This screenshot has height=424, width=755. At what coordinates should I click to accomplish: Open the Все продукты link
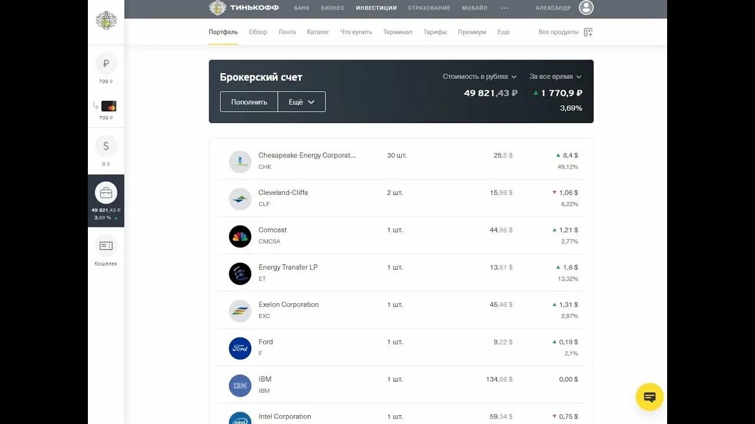tap(558, 32)
